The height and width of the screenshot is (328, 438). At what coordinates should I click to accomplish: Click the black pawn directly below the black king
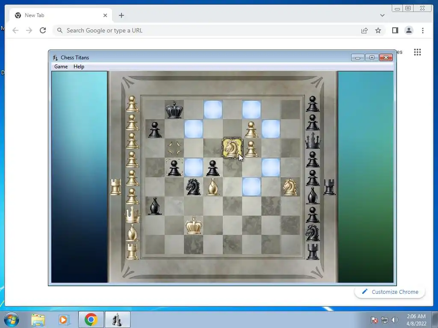[x=174, y=168]
